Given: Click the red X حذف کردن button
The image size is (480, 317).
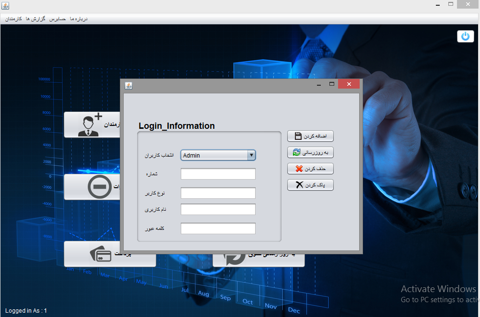Looking at the screenshot, I should point(310,169).
